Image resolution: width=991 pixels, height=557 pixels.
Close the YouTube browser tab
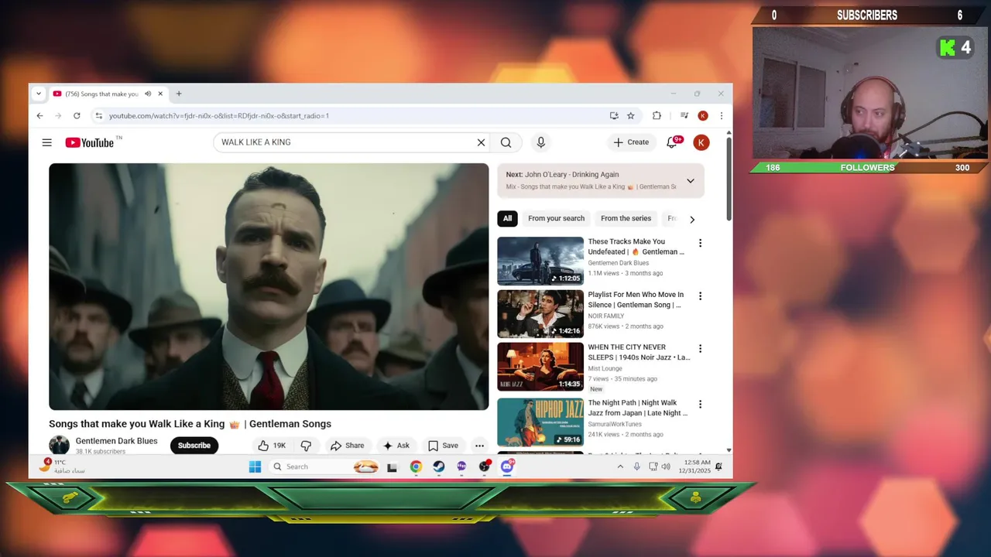click(x=160, y=94)
